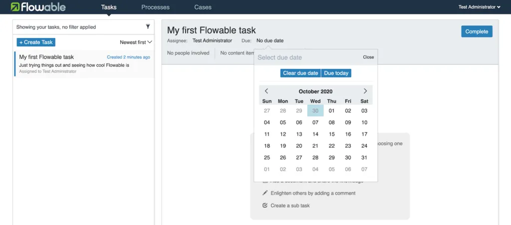Select October 02 in calendar
The height and width of the screenshot is (225, 511).
pos(348,111)
